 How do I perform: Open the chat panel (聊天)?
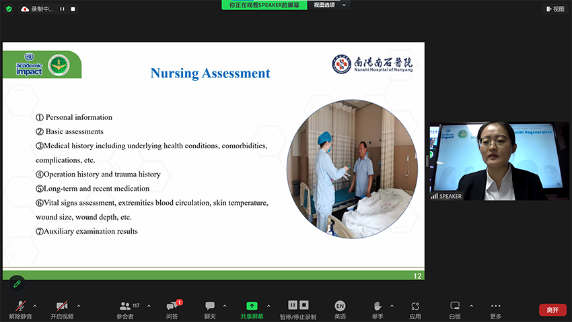(210, 307)
